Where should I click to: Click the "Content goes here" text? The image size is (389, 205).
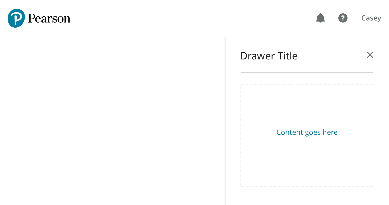tap(307, 132)
